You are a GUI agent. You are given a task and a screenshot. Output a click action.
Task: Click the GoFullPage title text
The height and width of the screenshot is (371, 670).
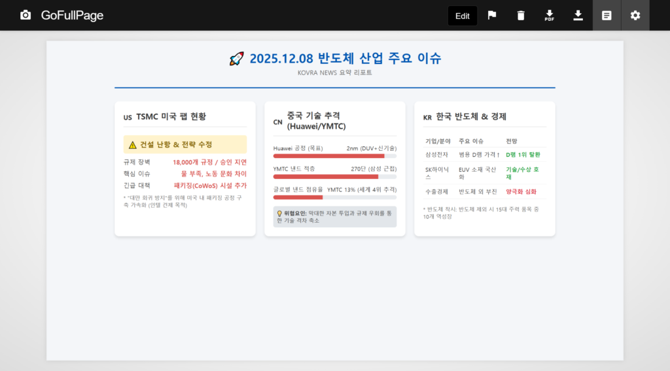72,15
